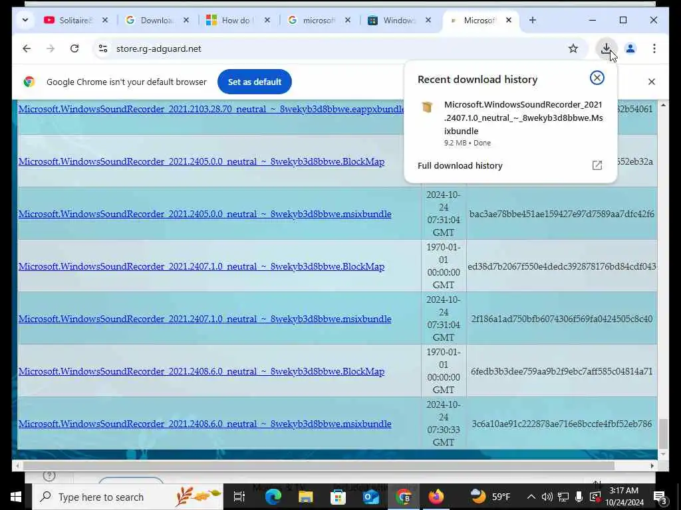Click the vertical page scrollbar thumb

coord(663,434)
